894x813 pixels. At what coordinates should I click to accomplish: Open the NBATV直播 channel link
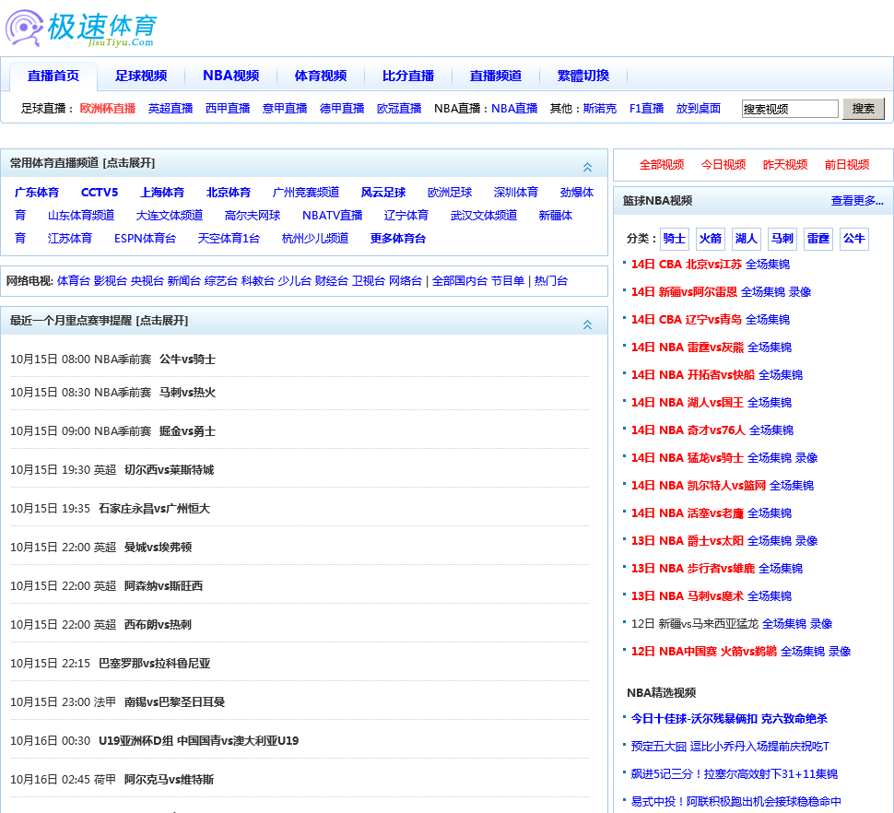[x=333, y=215]
